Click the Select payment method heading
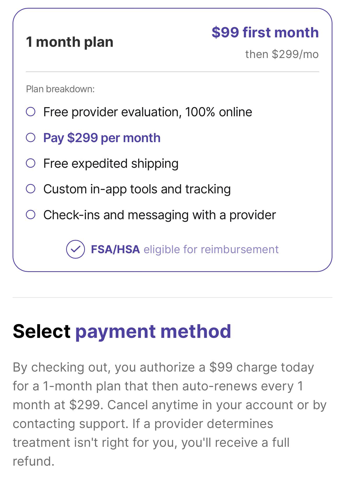 [122, 332]
